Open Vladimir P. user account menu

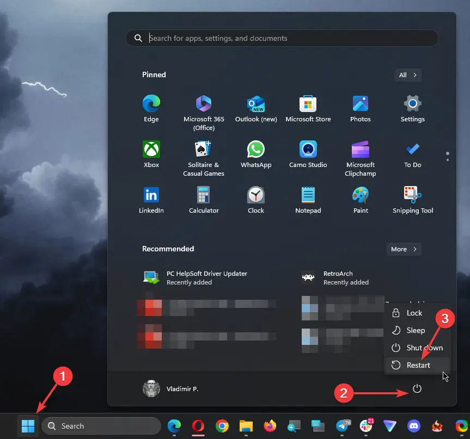click(170, 389)
